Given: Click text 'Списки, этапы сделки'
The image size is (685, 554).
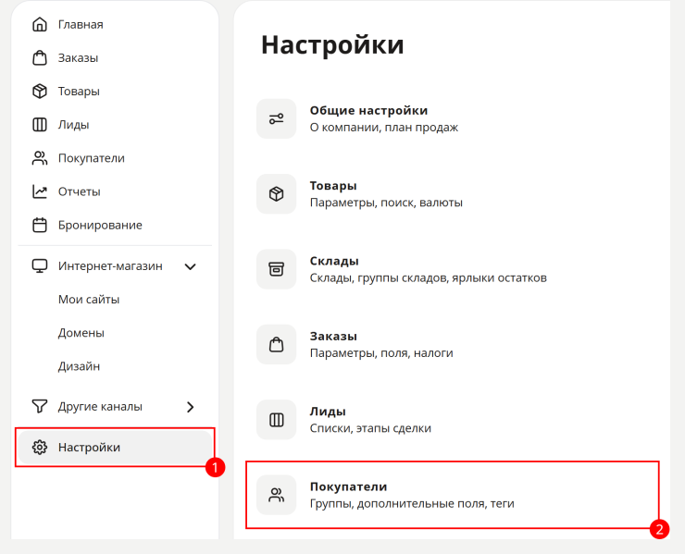Looking at the screenshot, I should [370, 428].
